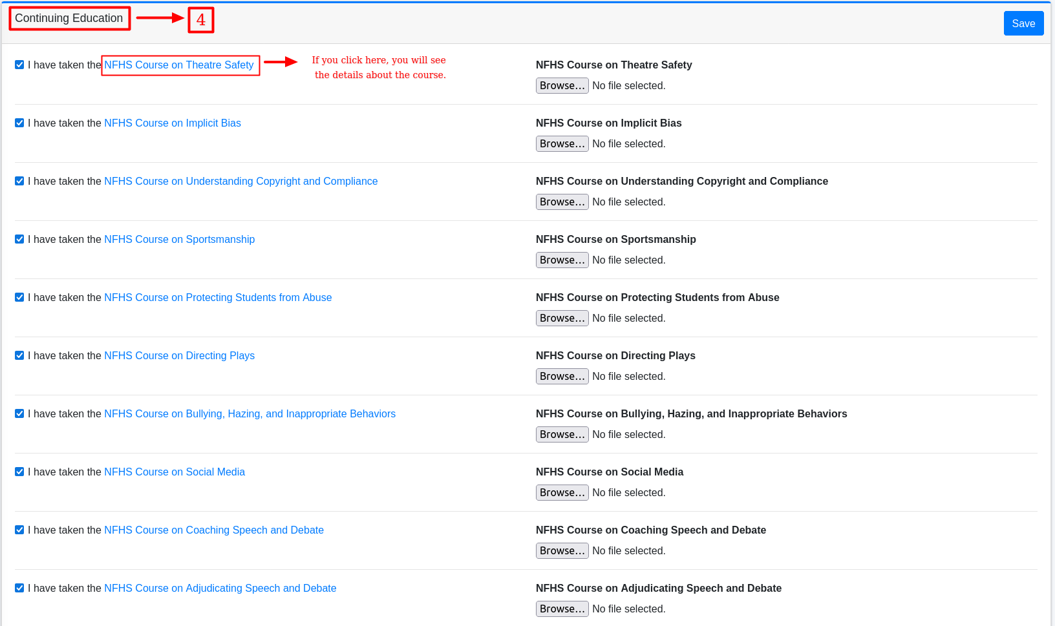Browse for Sportsmanship certificate file
Screen dimensions: 1055x626
tap(562, 260)
